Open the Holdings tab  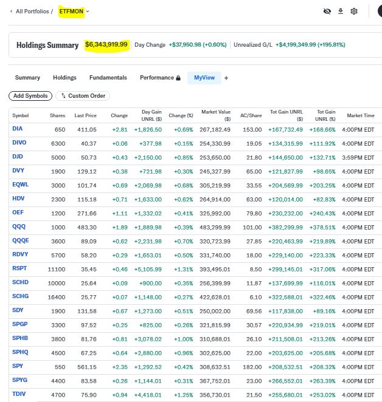(64, 78)
